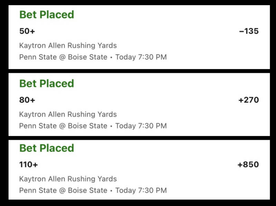Select the 80+ rushing yards line
Screen dimensions: 276x206
pyautogui.click(x=27, y=100)
